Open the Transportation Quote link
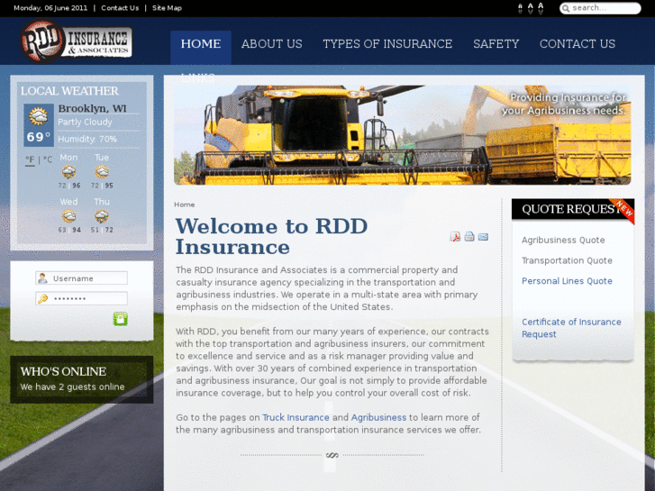Viewport: 655px width, 491px height. [567, 260]
